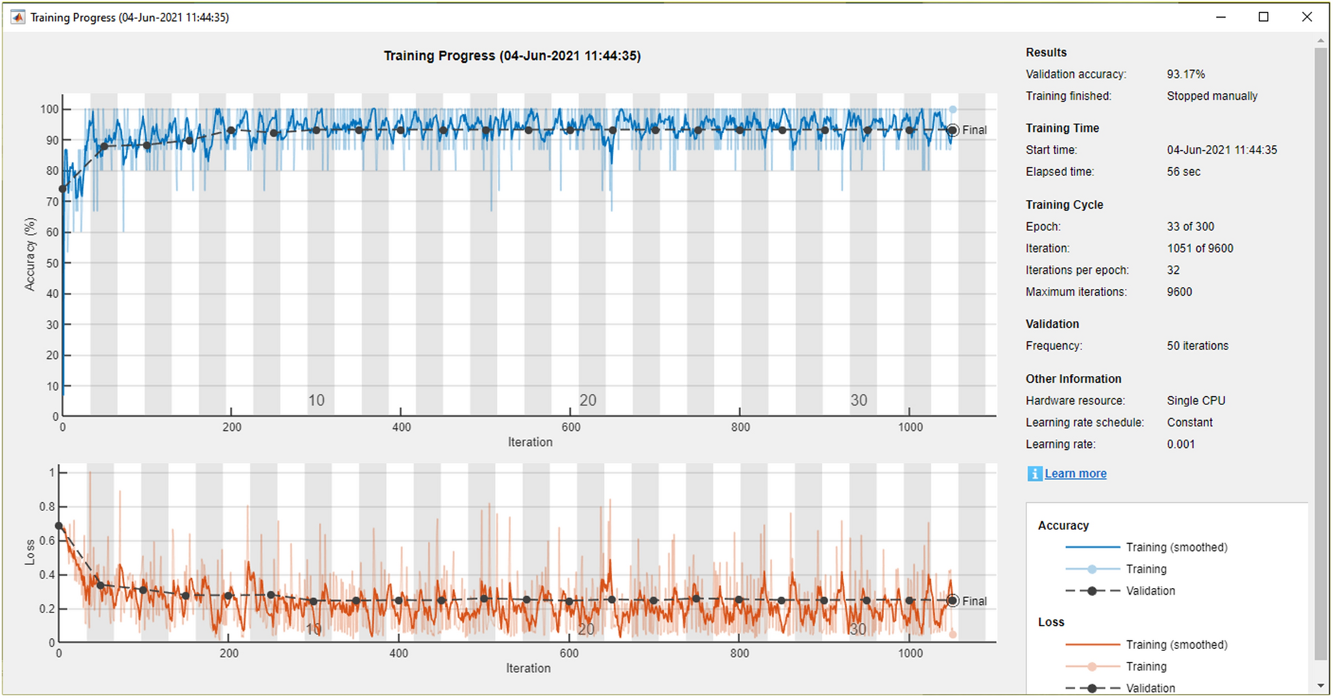Image resolution: width=1333 pixels, height=698 pixels.
Task: Maximize the Training Progress window
Action: pyautogui.click(x=1264, y=17)
